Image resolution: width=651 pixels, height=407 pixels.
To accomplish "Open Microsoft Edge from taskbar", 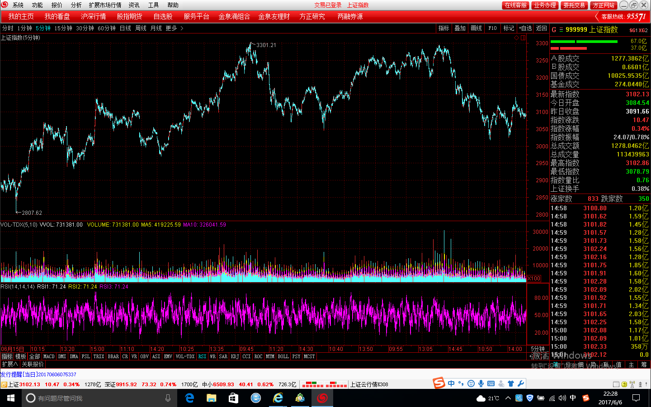I will click(x=189, y=398).
